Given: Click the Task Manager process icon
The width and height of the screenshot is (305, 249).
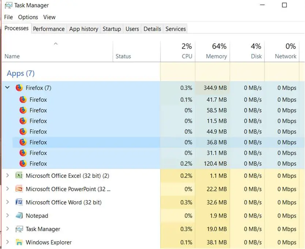Looking at the screenshot, I should tap(19, 229).
